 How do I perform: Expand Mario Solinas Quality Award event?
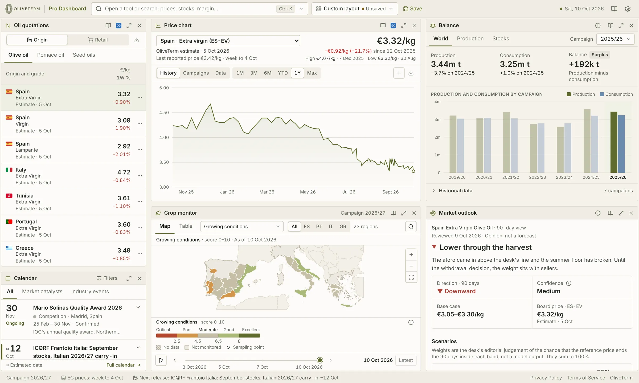138,307
